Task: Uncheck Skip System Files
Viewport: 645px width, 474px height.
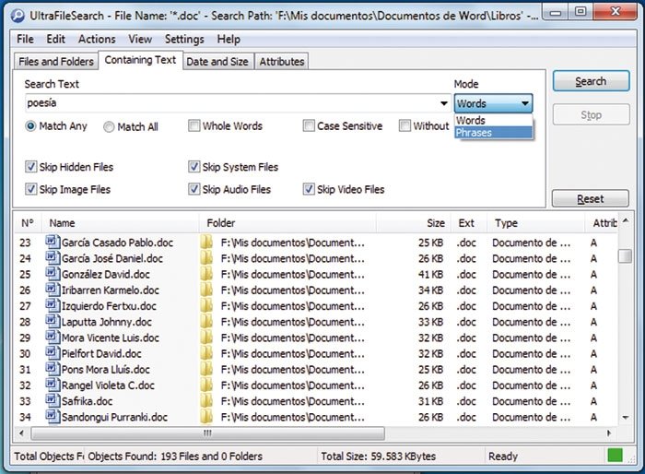Action: [x=193, y=167]
